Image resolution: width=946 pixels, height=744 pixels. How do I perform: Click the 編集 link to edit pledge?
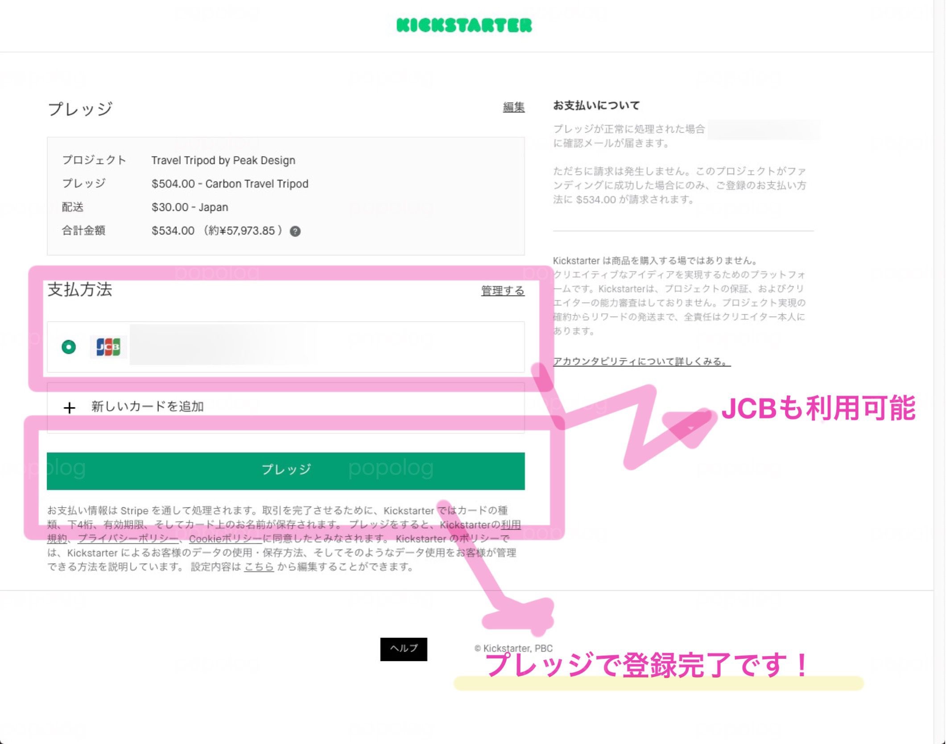tap(513, 107)
